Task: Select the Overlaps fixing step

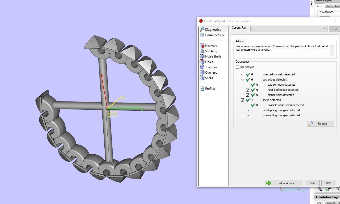Action: (x=209, y=73)
